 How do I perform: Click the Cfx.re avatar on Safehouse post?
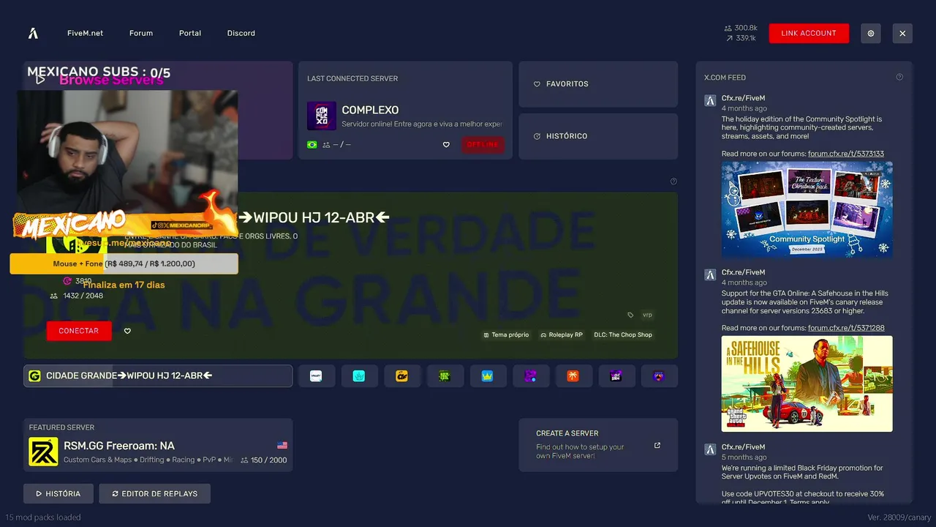(x=710, y=274)
